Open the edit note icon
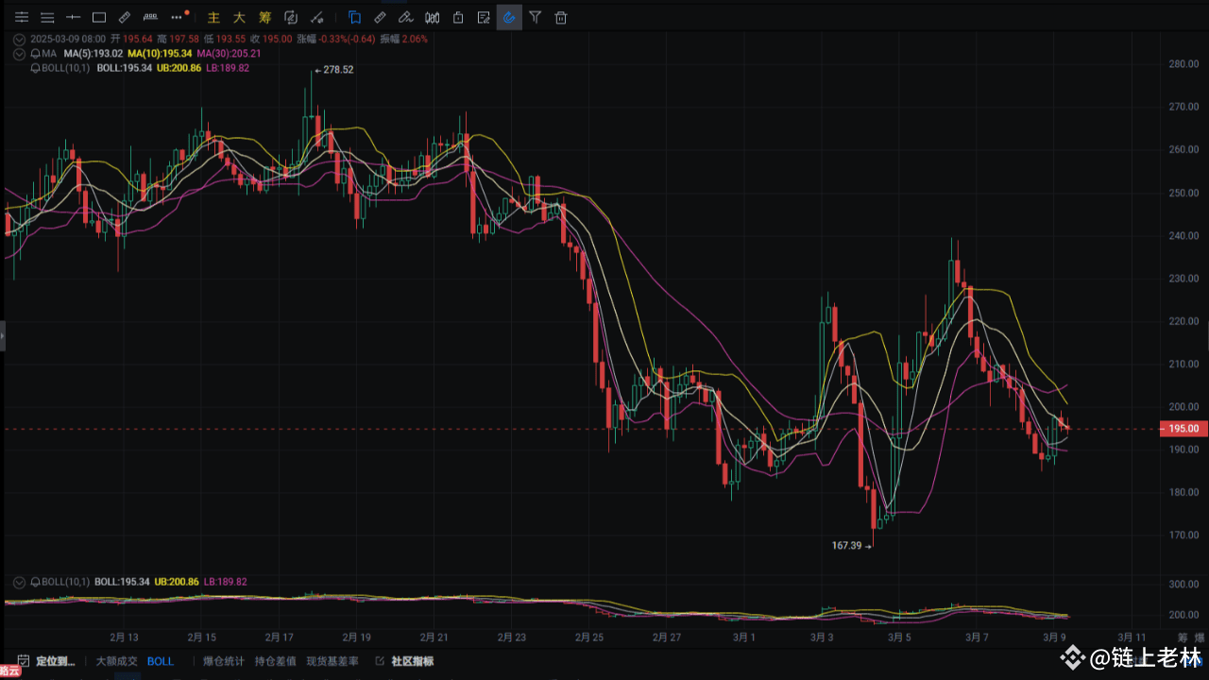 (484, 17)
